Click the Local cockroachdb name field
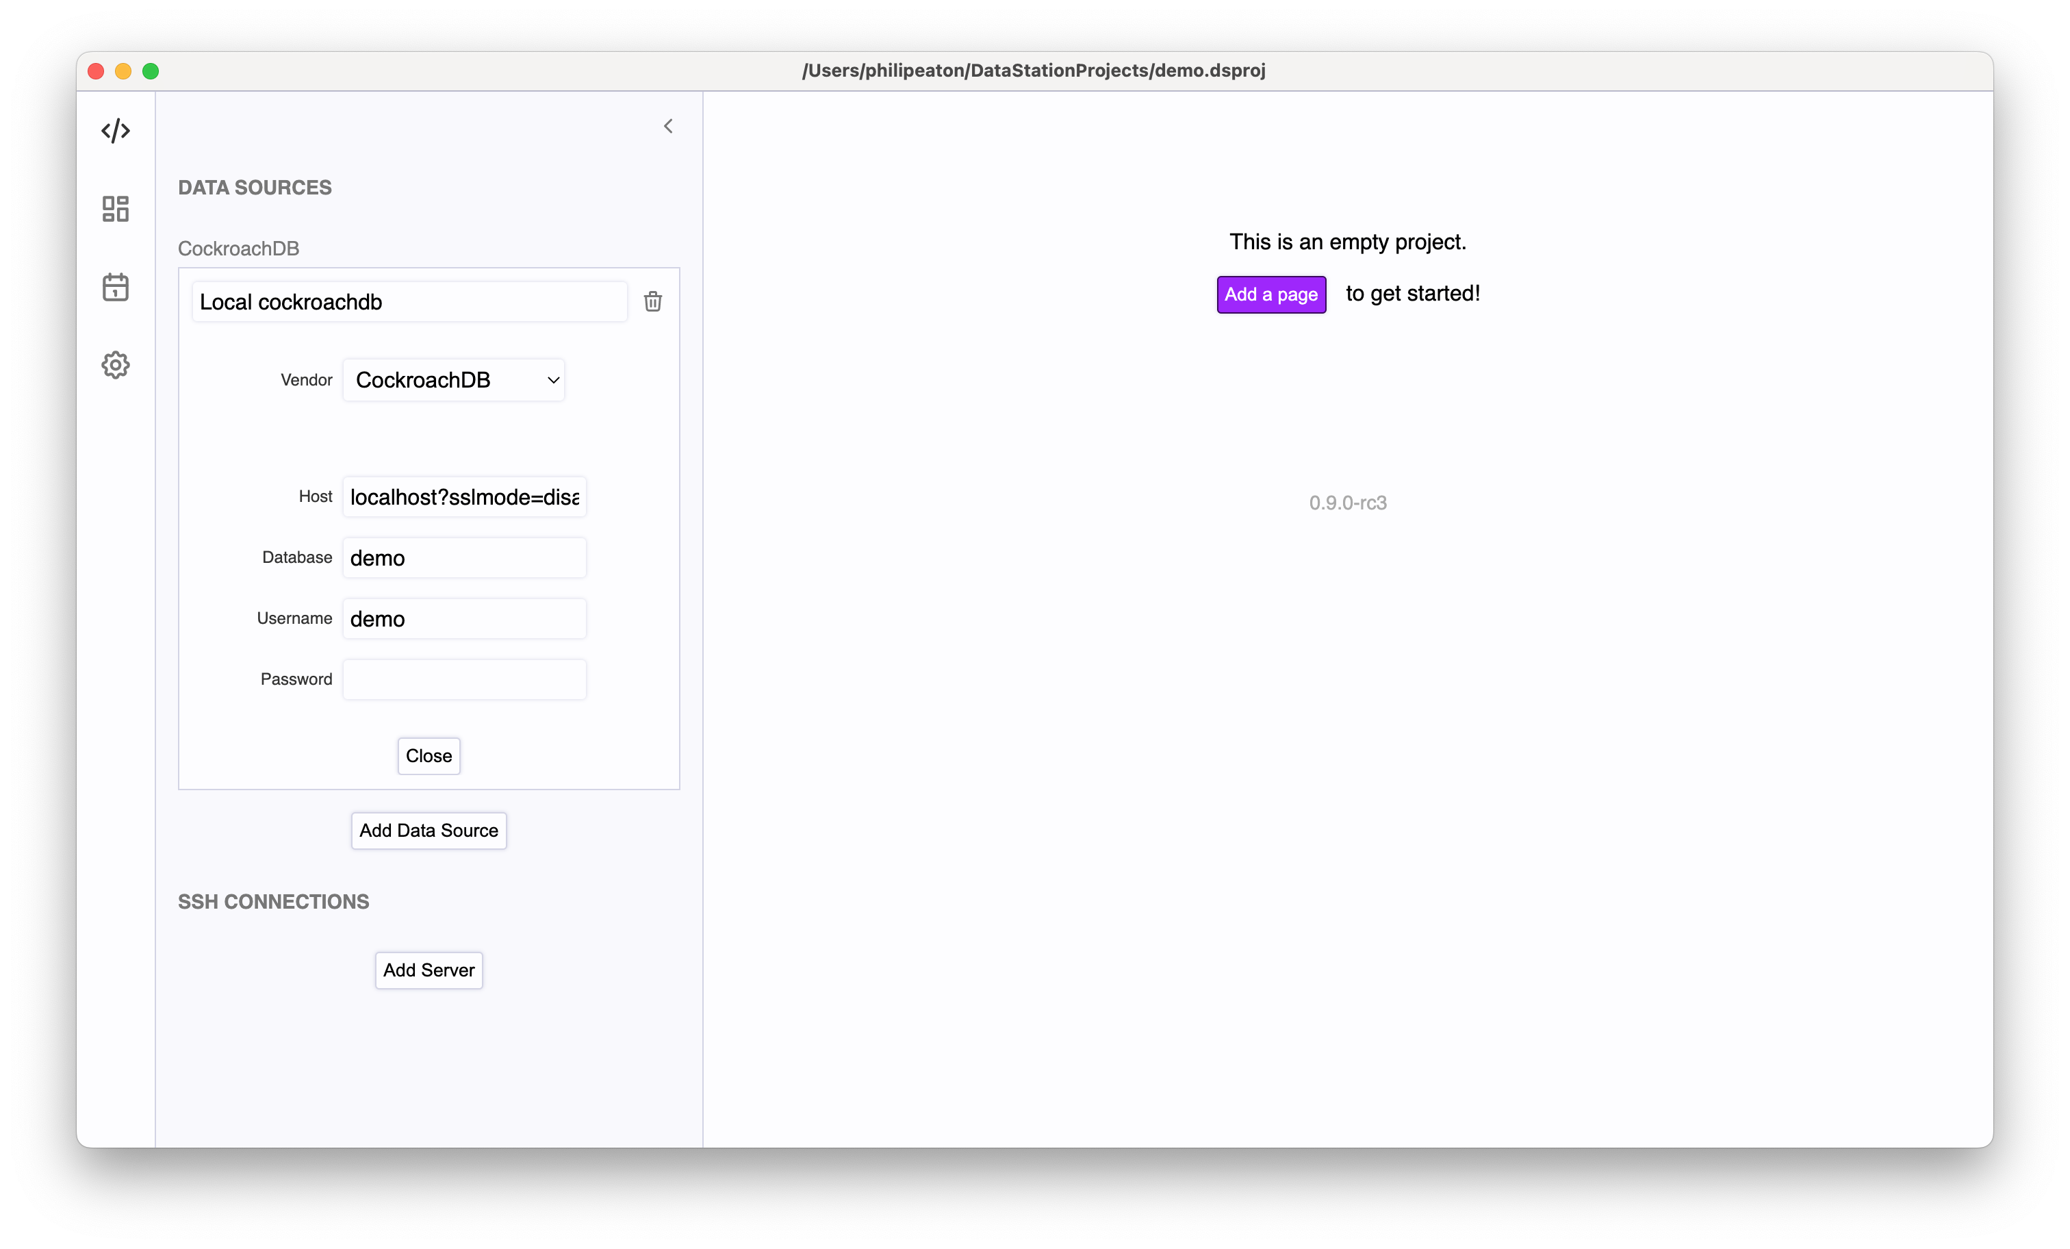The width and height of the screenshot is (2070, 1249). point(409,302)
